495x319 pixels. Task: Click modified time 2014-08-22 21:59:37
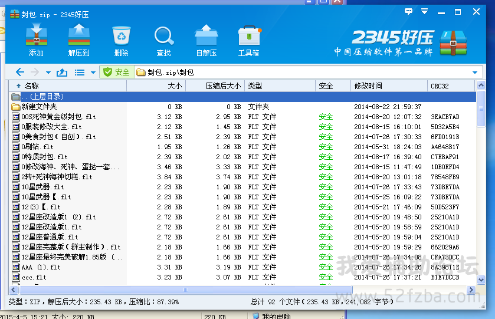[x=388, y=107]
